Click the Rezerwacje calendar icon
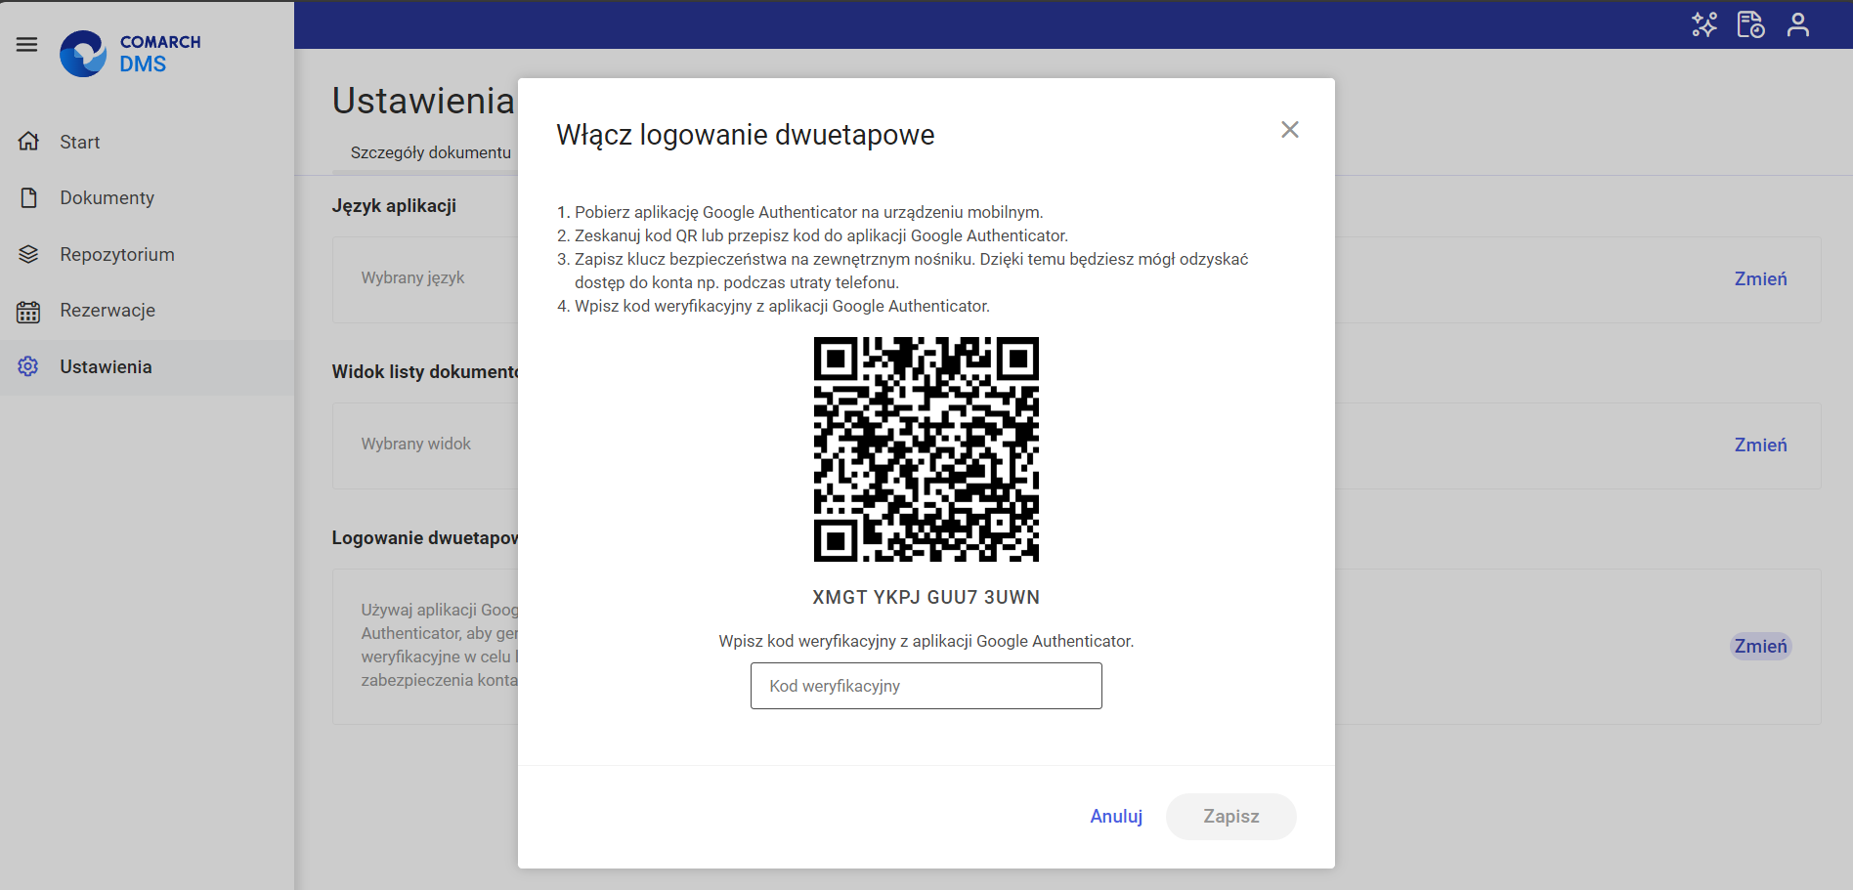 tap(28, 311)
